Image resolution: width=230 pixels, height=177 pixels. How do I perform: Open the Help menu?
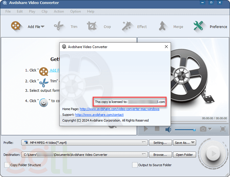[91, 11]
